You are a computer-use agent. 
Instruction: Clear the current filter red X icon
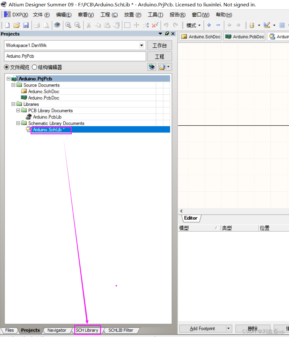point(155,25)
